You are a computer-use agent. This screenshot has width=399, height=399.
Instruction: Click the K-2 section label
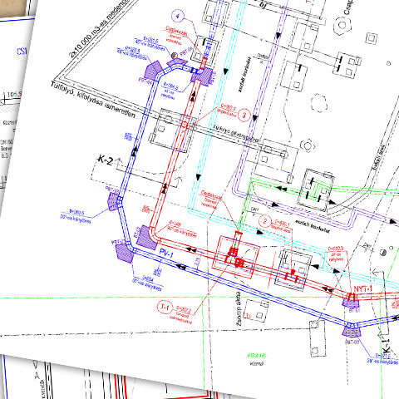point(106,160)
